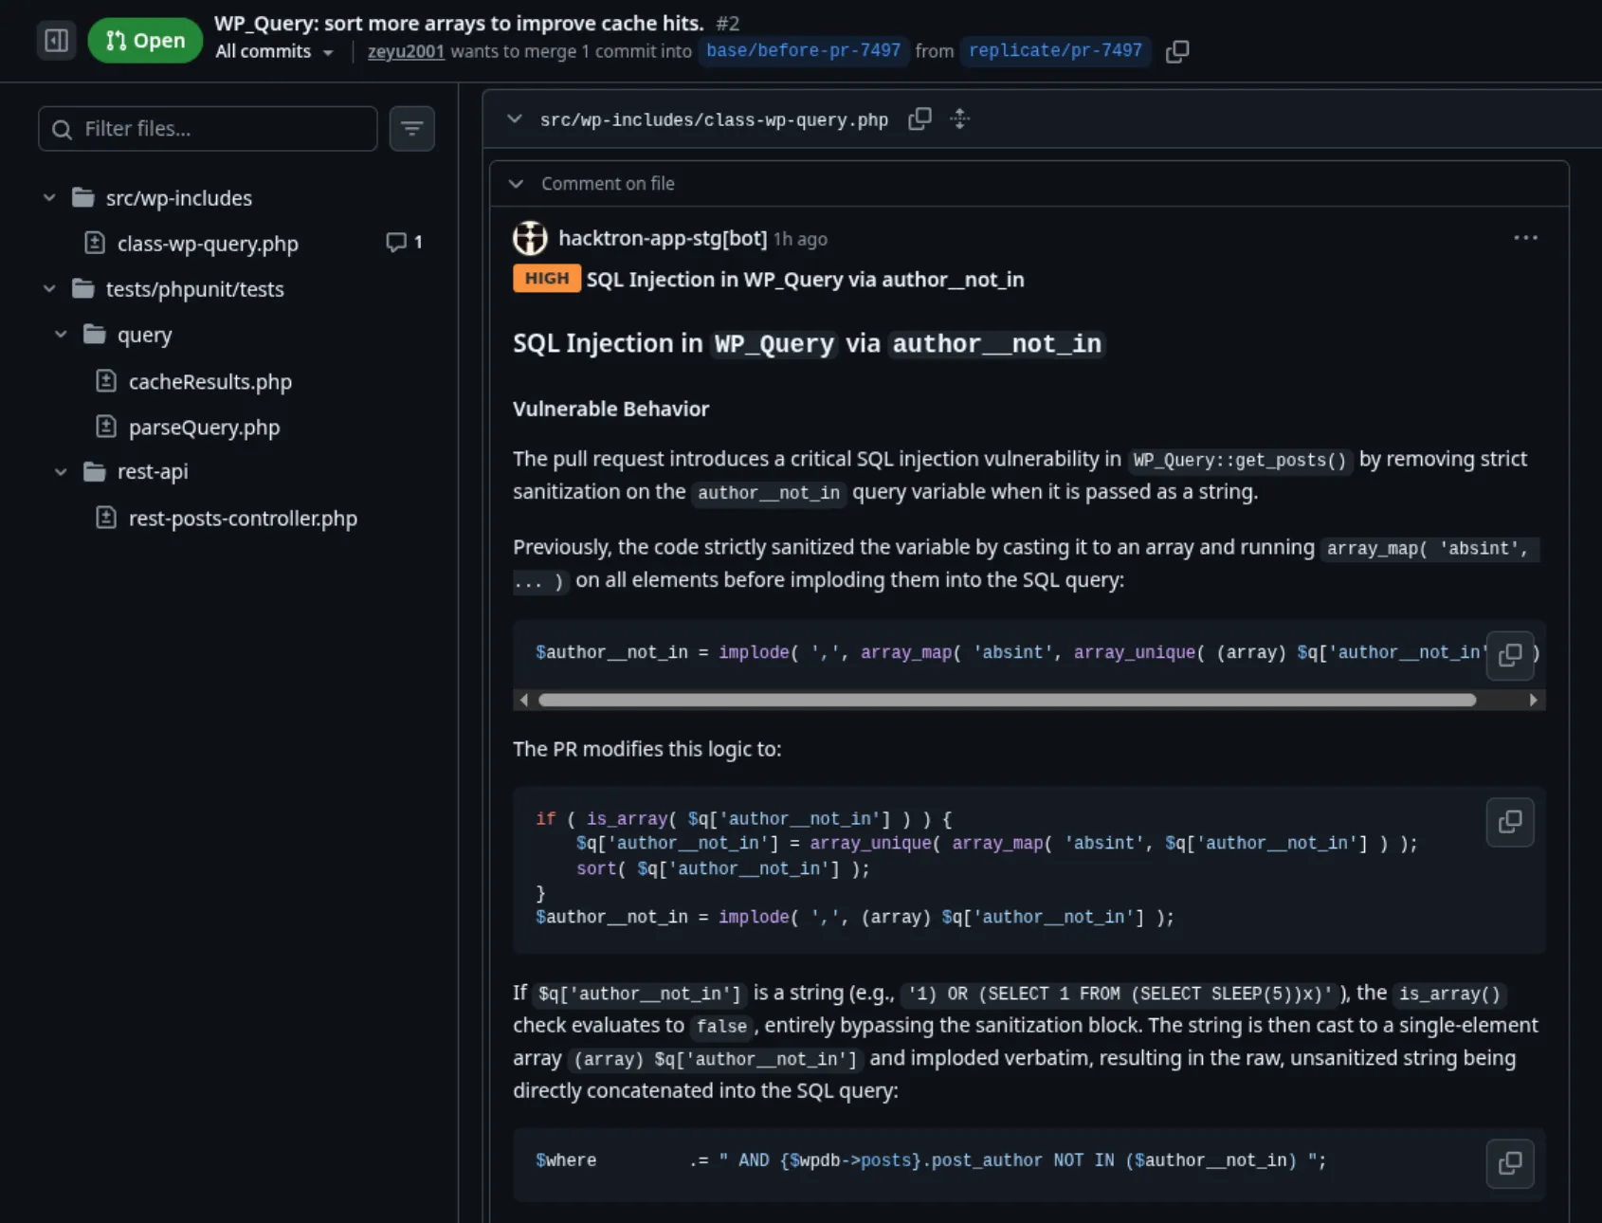
Task: Click the green Open pull request badge
Action: tap(145, 41)
